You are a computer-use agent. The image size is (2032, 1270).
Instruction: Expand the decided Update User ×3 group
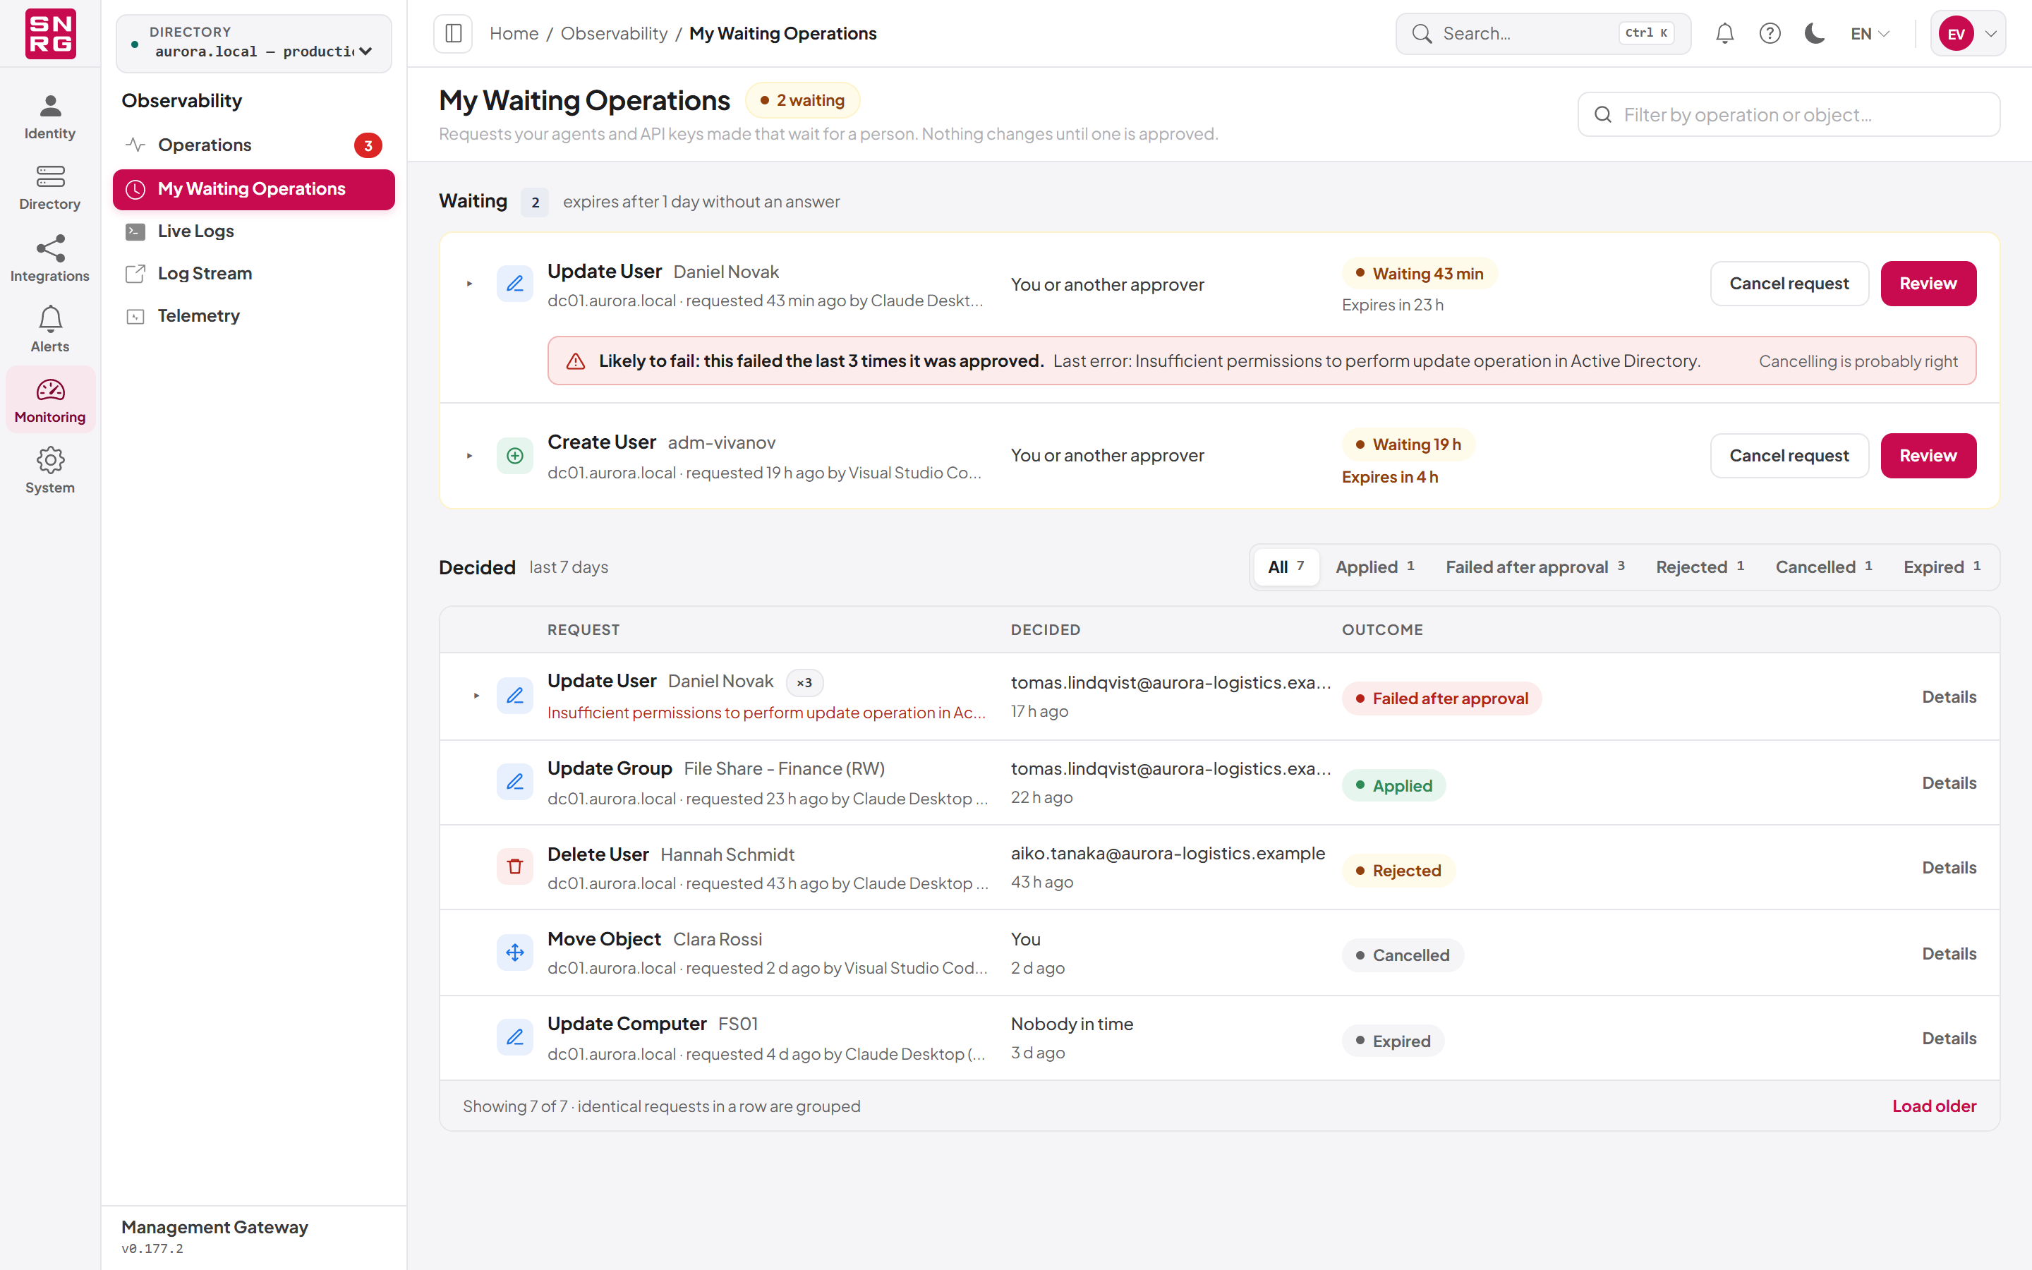476,696
